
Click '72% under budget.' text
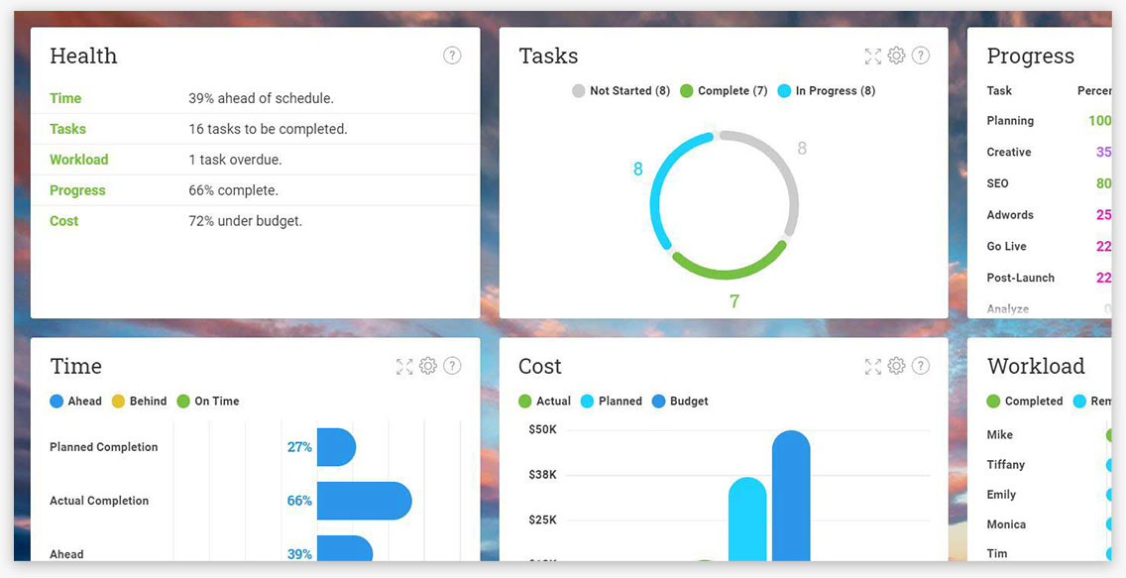(246, 221)
